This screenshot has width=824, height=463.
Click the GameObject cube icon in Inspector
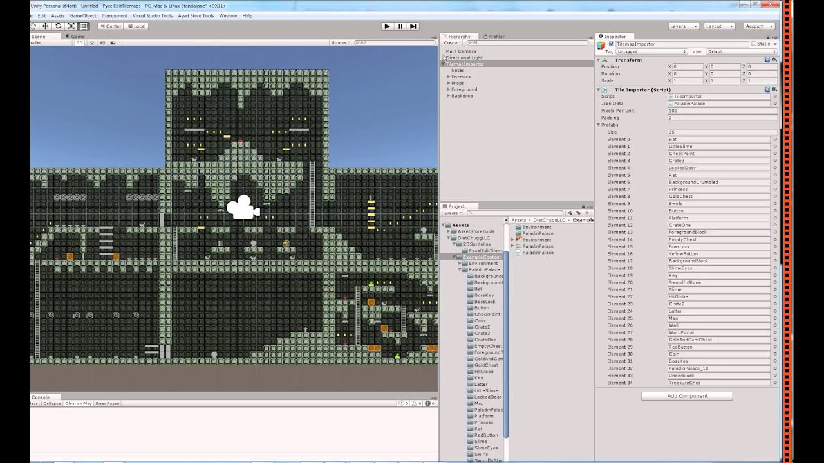point(601,45)
